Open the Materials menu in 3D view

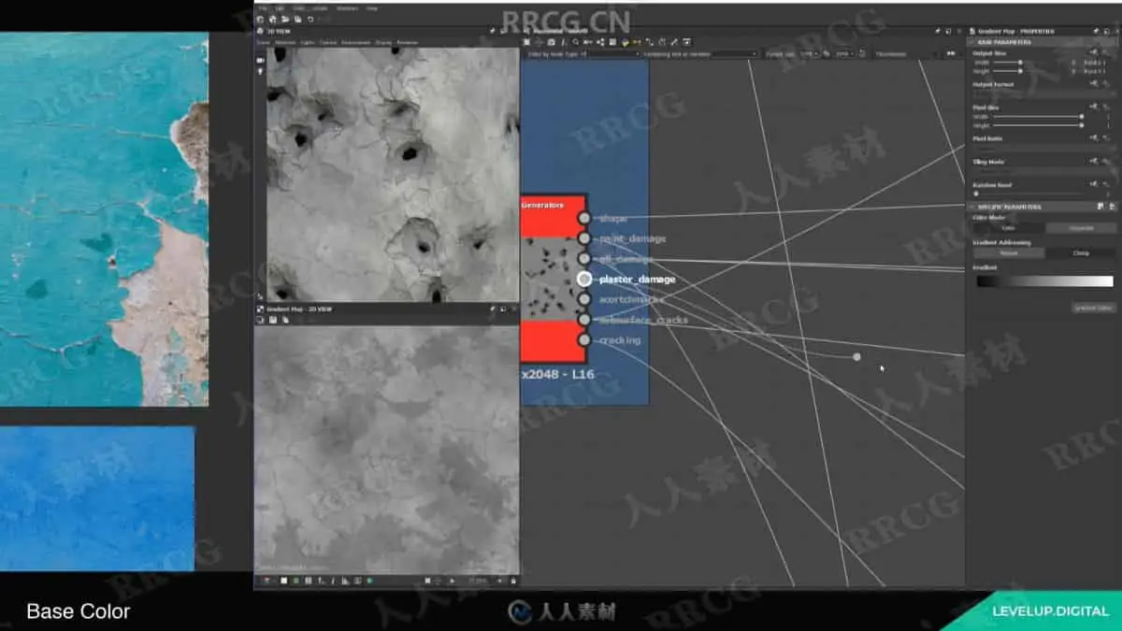[285, 42]
